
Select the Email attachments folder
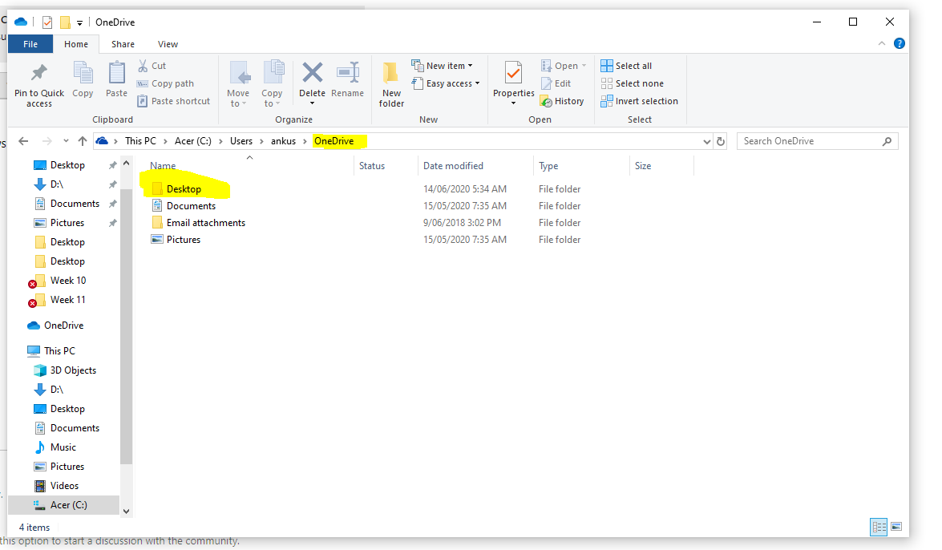click(206, 222)
